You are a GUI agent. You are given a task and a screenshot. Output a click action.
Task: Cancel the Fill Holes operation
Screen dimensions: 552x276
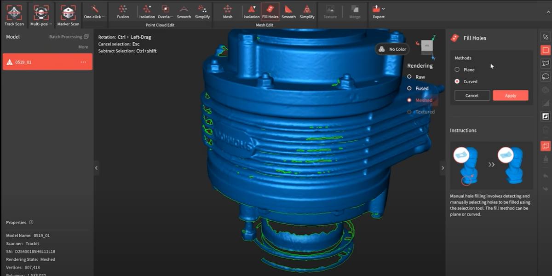coord(472,96)
